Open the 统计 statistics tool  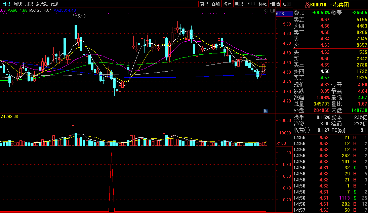[x=227, y=4]
